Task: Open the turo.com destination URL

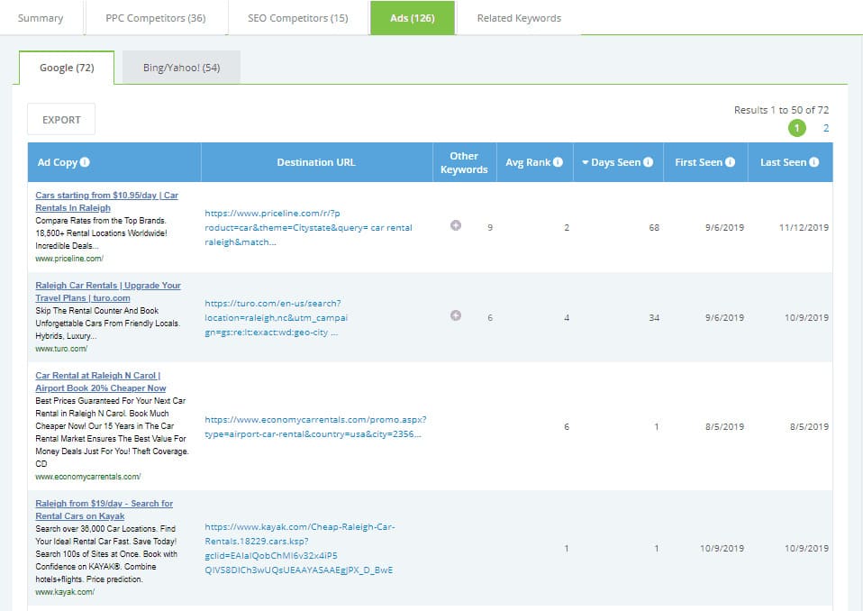Action: [277, 317]
